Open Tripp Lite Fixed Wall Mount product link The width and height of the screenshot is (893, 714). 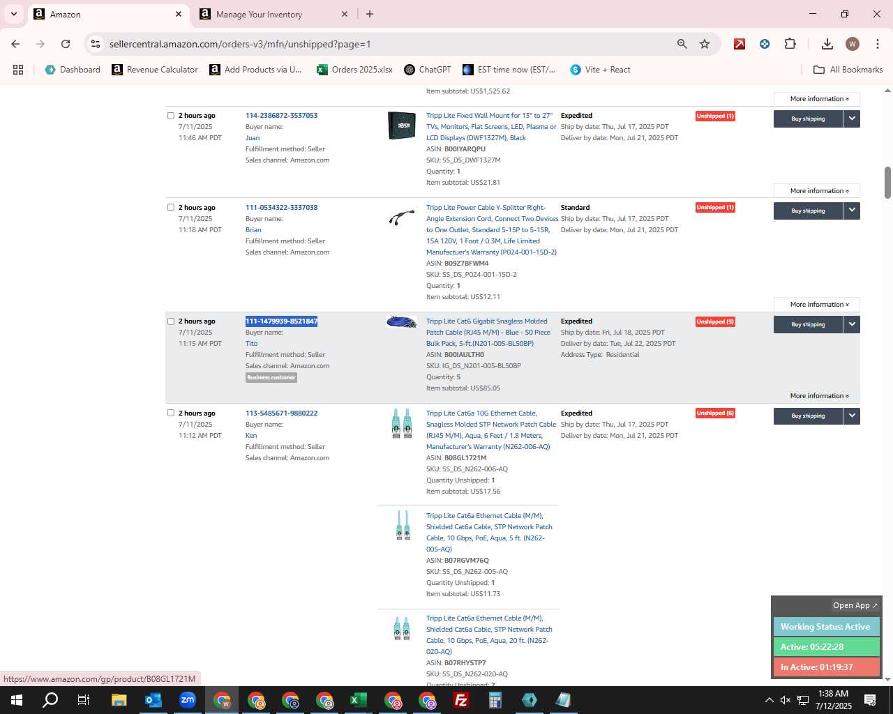(491, 127)
